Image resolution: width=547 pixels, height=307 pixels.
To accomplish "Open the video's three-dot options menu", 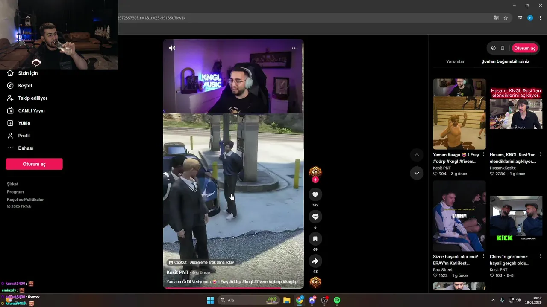I will pyautogui.click(x=295, y=48).
